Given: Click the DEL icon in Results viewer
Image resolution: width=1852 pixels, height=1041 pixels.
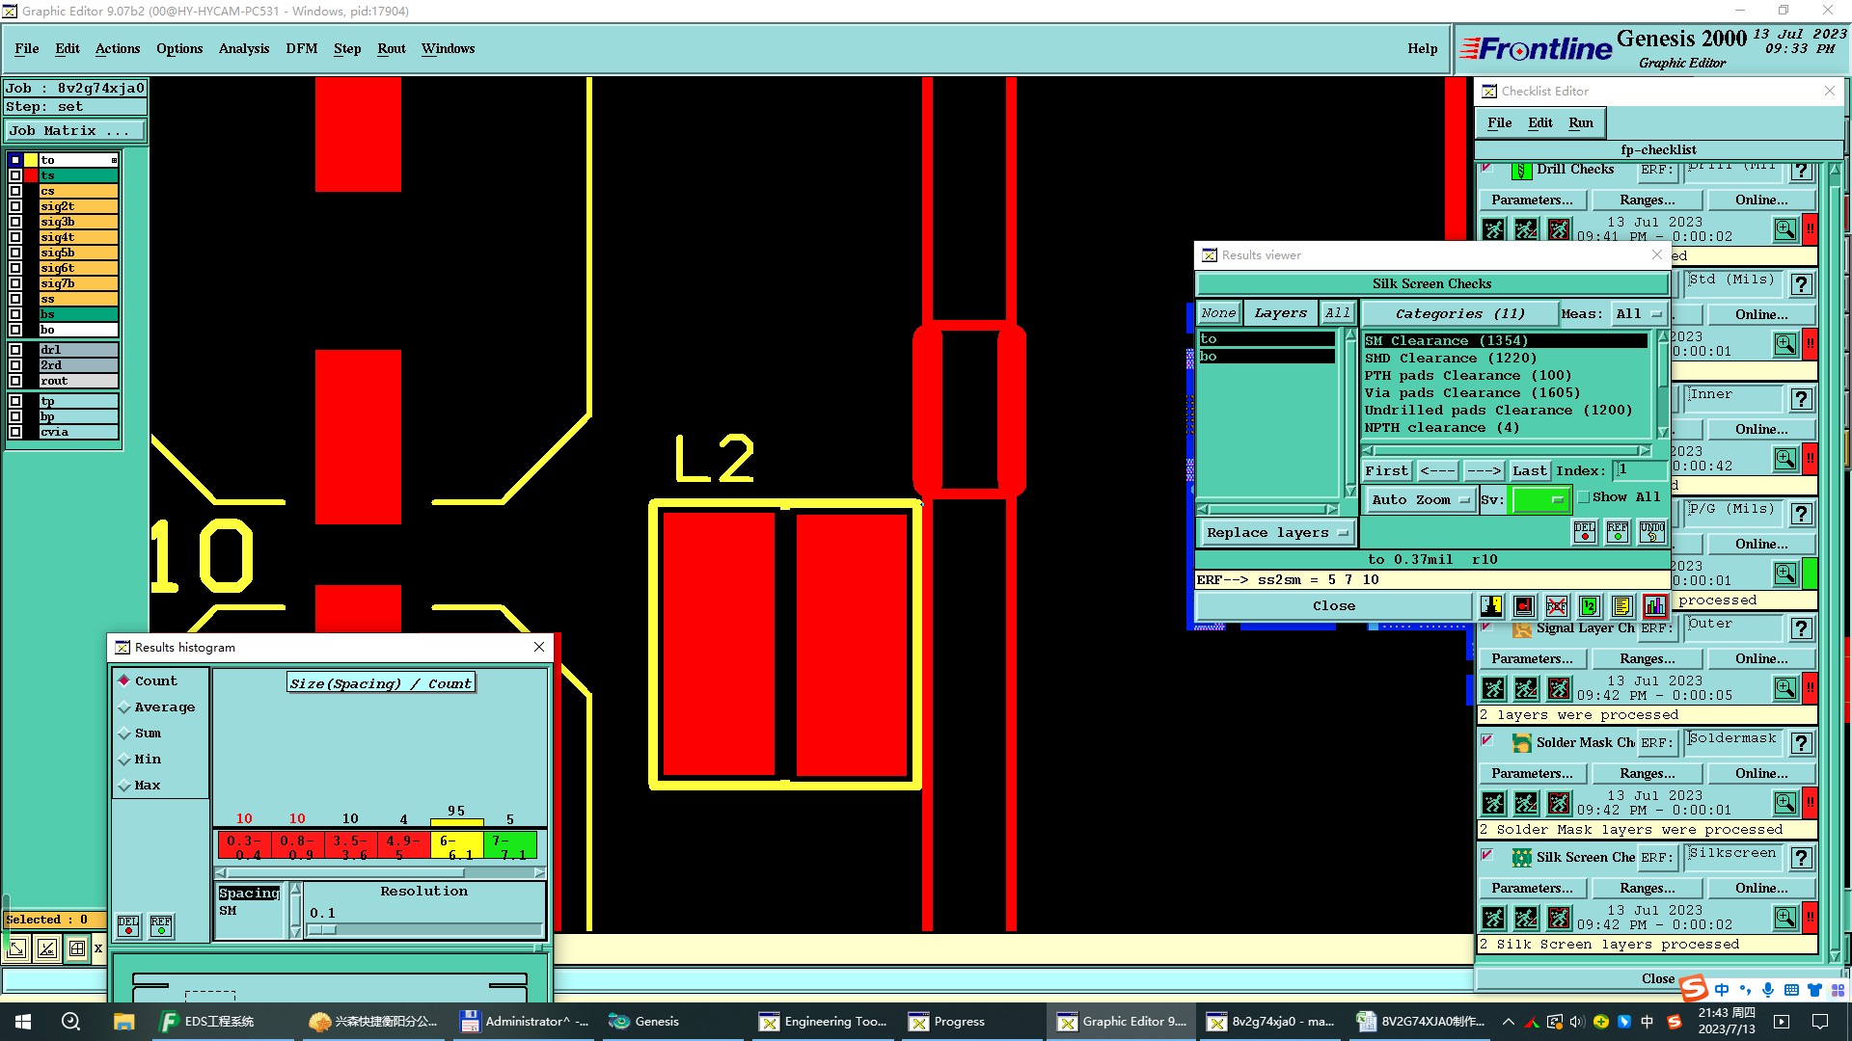Looking at the screenshot, I should pos(1585,532).
